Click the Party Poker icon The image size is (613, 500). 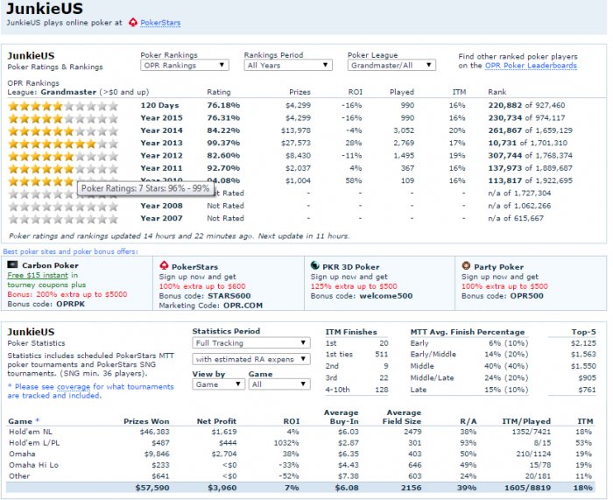coord(467,266)
